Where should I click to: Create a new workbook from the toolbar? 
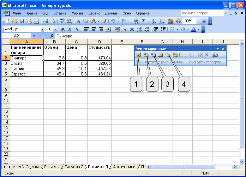point(7,21)
